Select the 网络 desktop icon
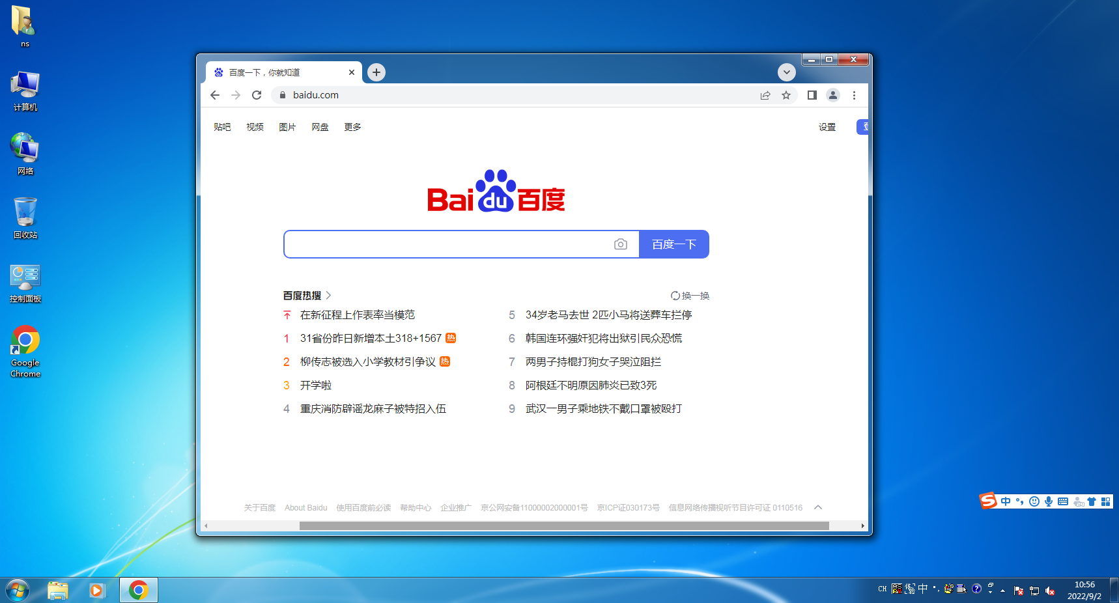The width and height of the screenshot is (1119, 603). click(25, 154)
